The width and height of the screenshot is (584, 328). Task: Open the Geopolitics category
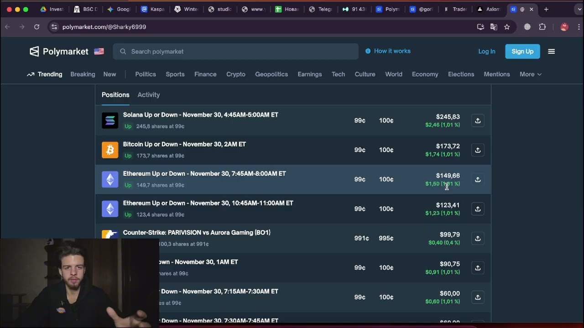(271, 74)
